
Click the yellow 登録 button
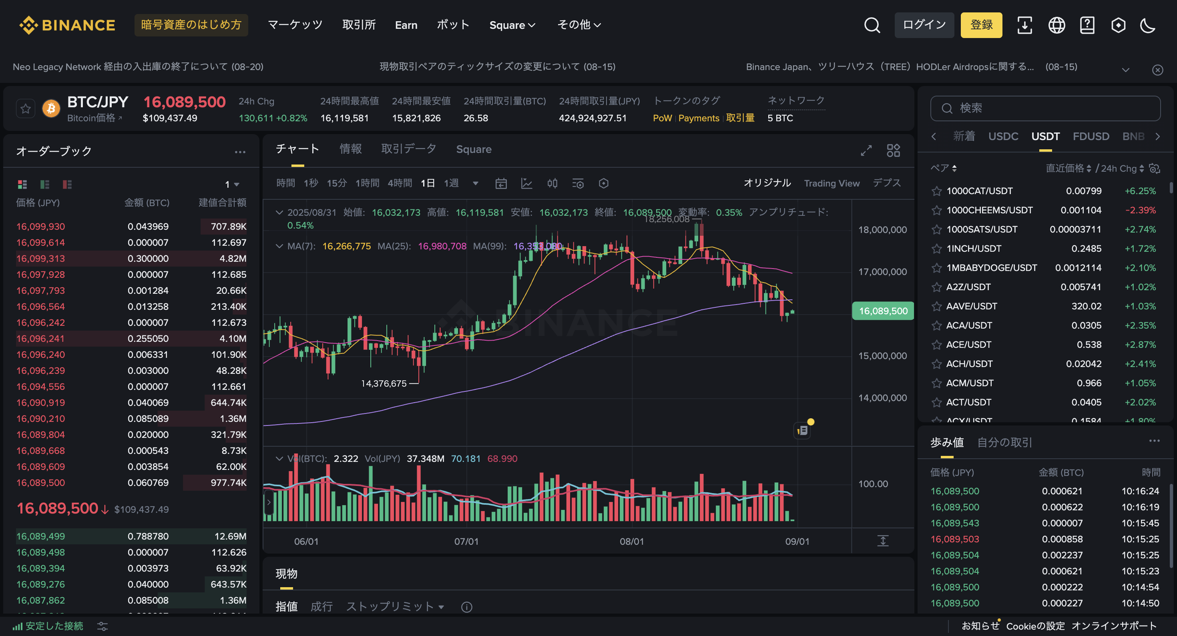[981, 25]
